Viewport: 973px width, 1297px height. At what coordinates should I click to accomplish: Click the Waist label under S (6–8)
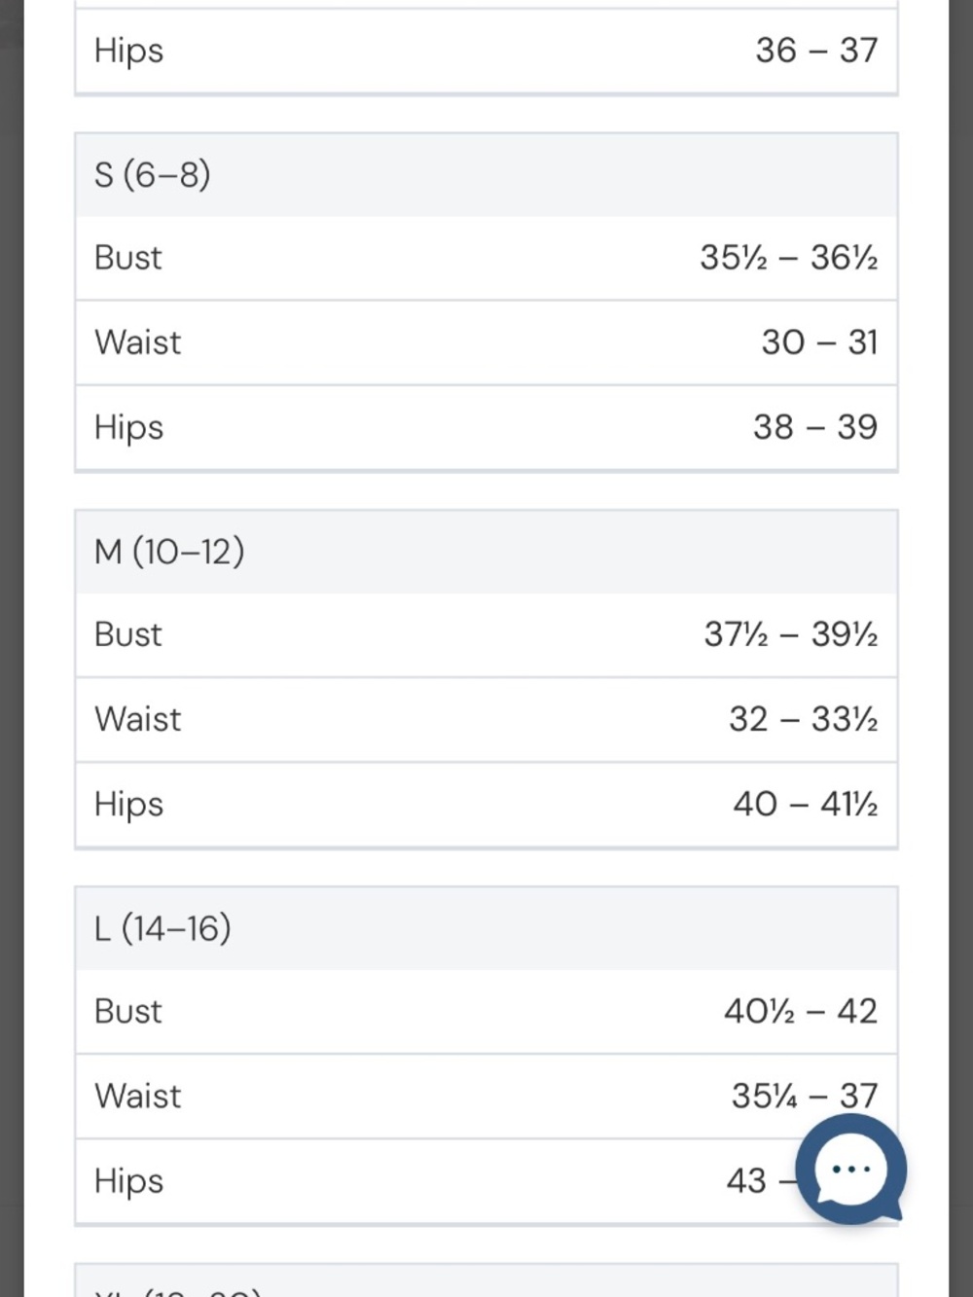coord(137,342)
